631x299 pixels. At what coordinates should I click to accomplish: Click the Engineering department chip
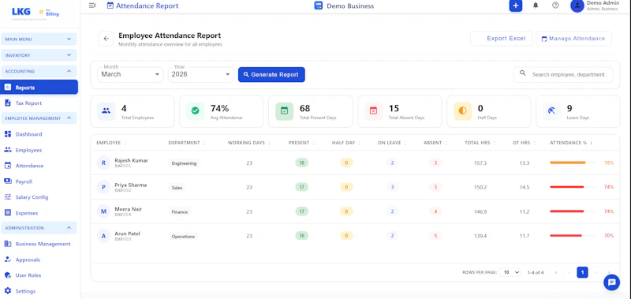coord(184,163)
